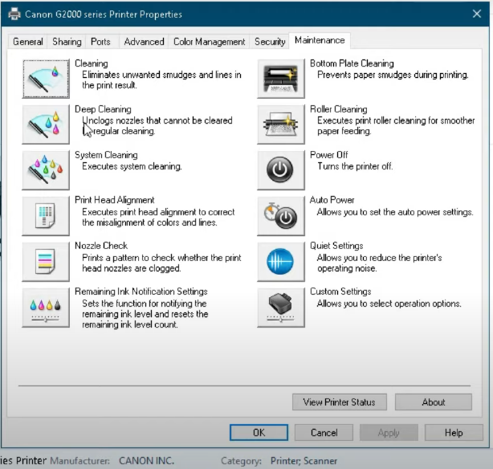
Task: Click 'Printer; Scanner' category text in background window
Action: [304, 460]
